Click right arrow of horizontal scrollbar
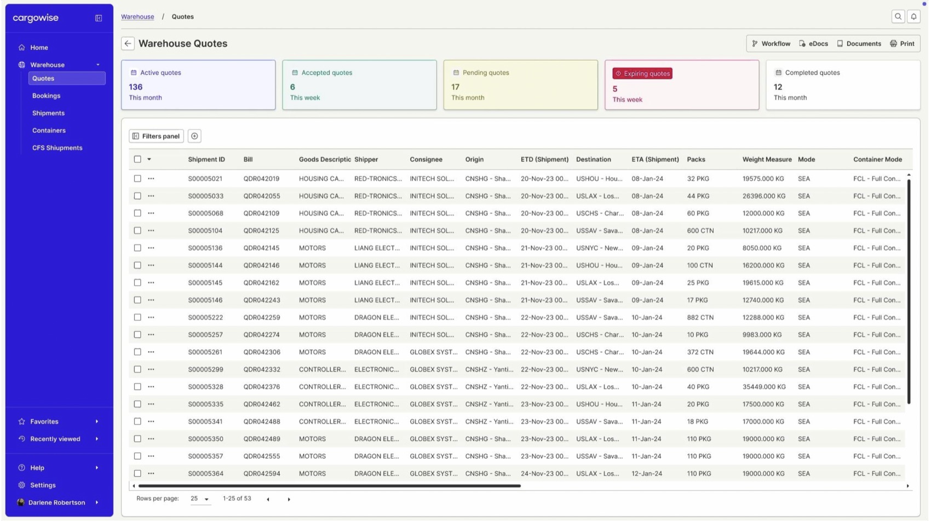 (x=907, y=486)
